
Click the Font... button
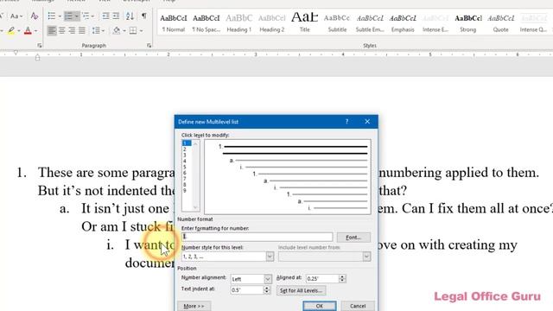coord(353,238)
